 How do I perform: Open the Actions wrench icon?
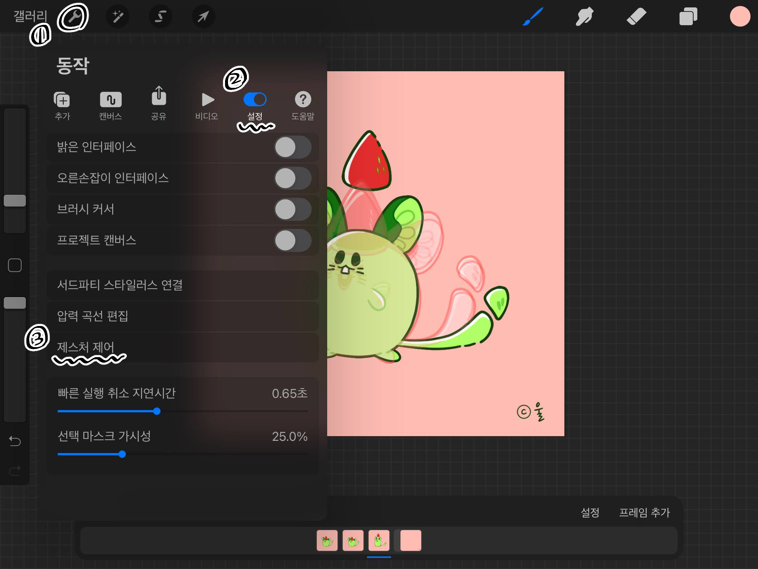tap(74, 17)
